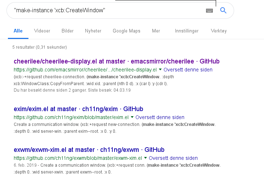Expand dropdown arrow beside exwm-xim.el URL
This screenshot has width=264, height=184.
pyautogui.click(x=146, y=158)
